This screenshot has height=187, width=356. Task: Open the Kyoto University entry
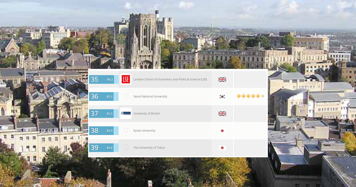[x=144, y=131]
